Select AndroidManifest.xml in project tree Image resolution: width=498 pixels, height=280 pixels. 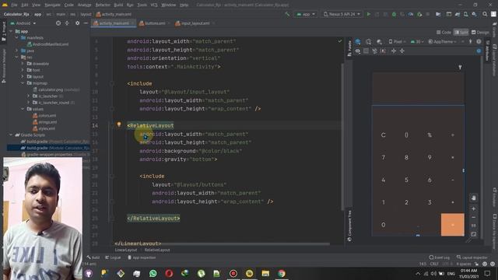pos(48,44)
